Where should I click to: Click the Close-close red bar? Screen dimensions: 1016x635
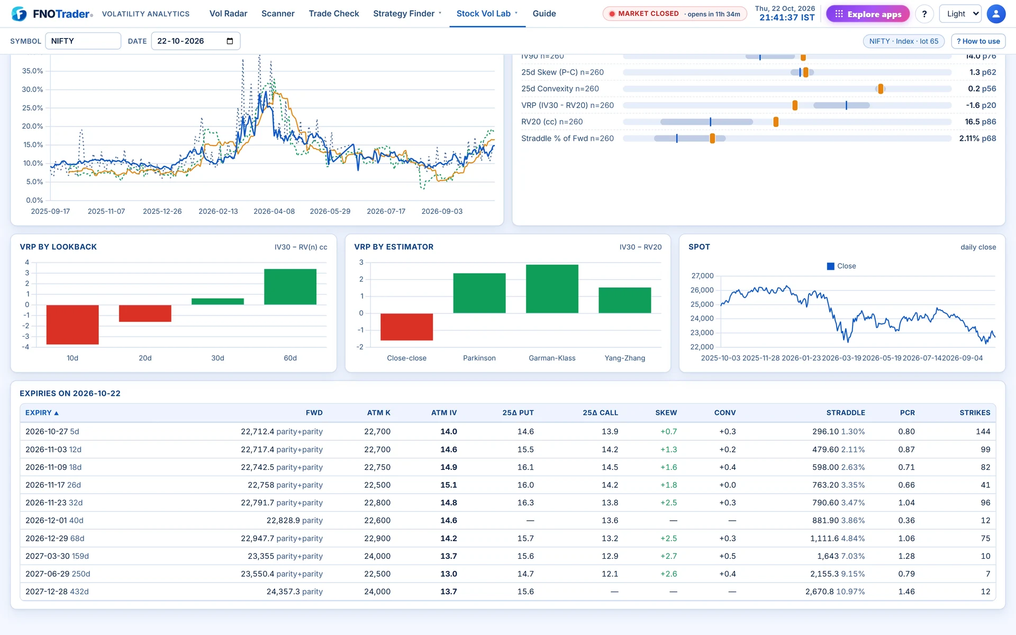tap(406, 326)
